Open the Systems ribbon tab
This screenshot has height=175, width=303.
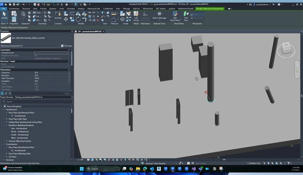53,9
